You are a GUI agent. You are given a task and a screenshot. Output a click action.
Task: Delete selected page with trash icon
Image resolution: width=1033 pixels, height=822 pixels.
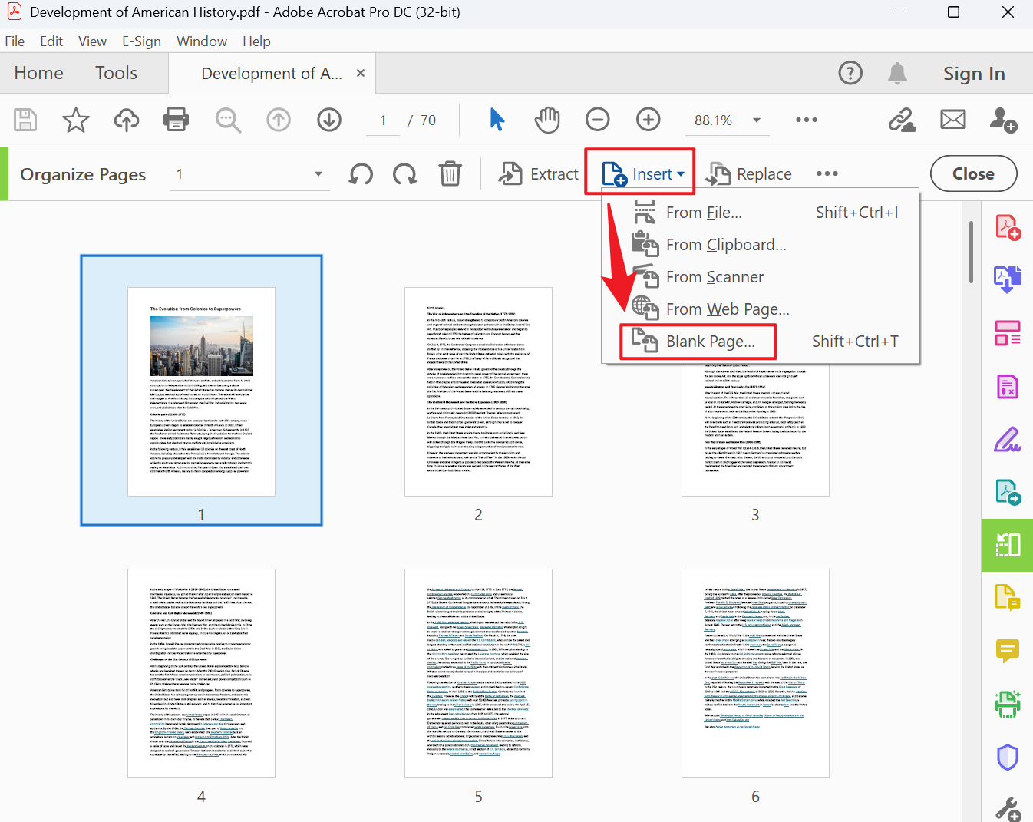pos(450,174)
